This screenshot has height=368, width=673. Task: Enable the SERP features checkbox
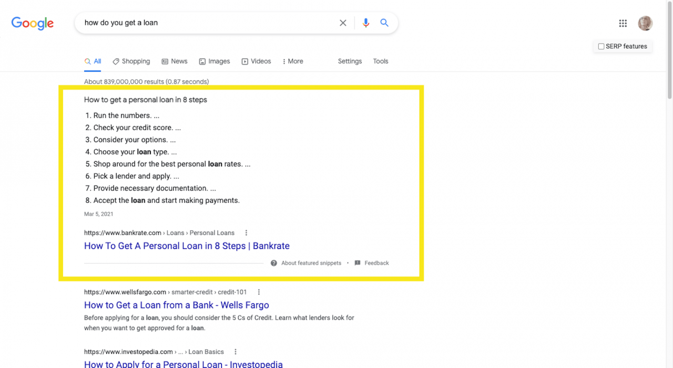(601, 46)
